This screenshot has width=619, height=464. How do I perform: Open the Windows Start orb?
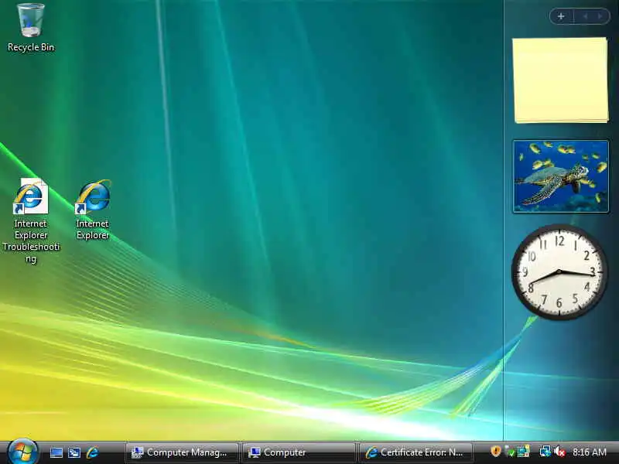tap(22, 452)
